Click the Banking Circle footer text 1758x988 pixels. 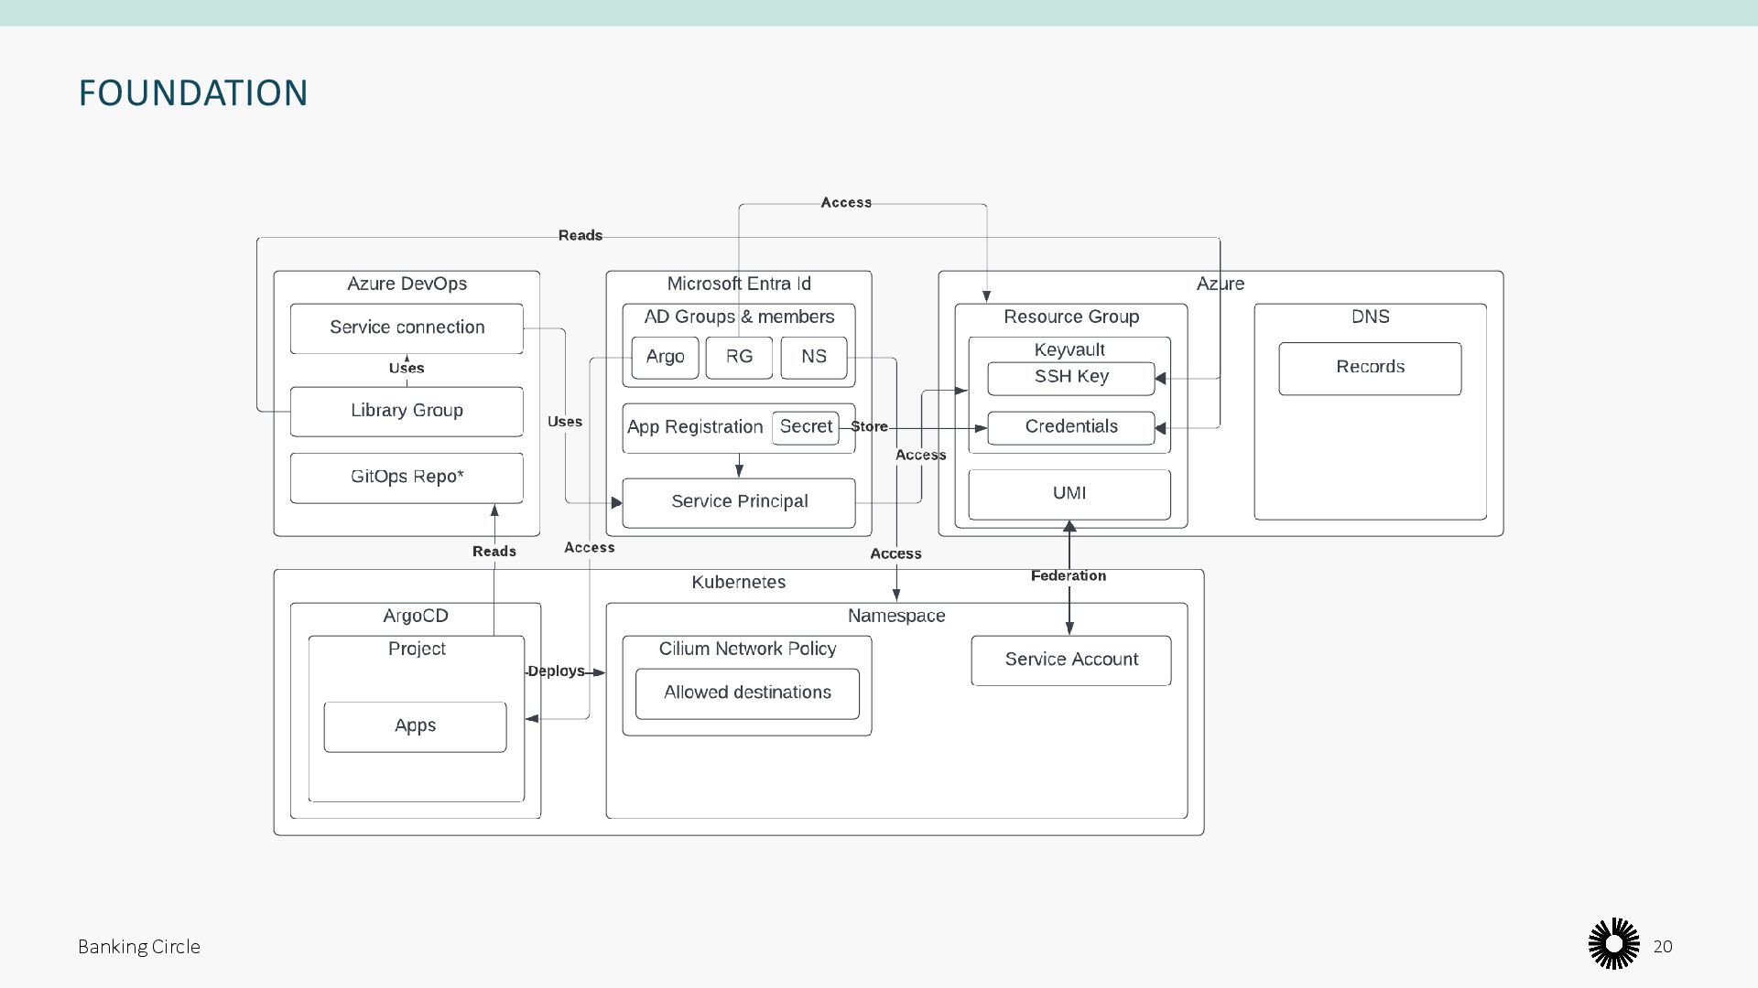[x=138, y=947]
